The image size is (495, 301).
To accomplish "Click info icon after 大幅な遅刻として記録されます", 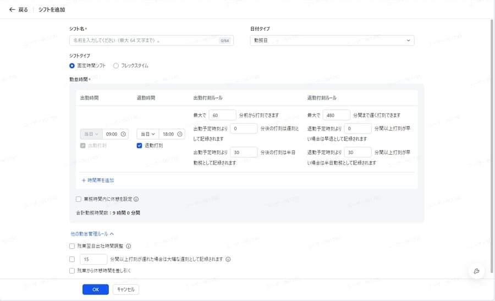I will tap(228, 259).
